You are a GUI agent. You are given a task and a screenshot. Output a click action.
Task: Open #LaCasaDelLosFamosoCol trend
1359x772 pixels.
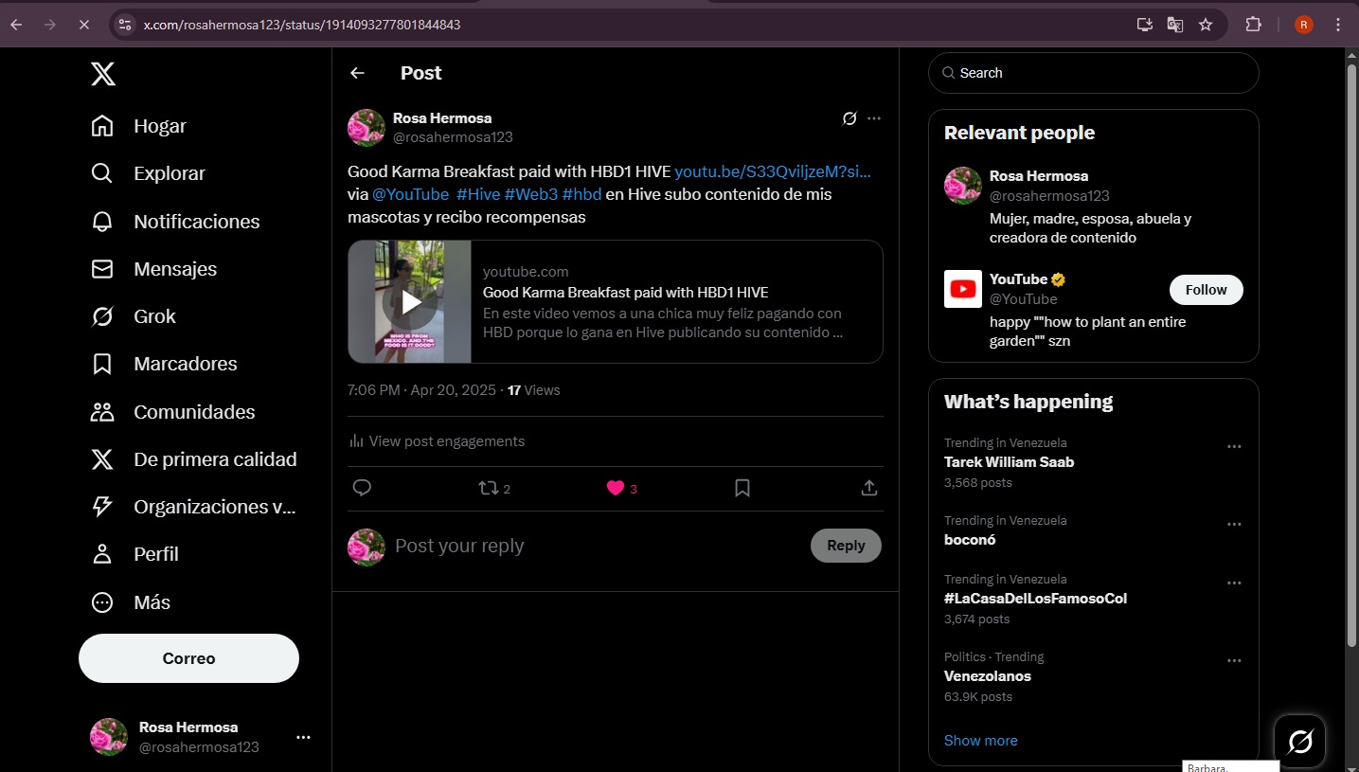coord(1035,599)
